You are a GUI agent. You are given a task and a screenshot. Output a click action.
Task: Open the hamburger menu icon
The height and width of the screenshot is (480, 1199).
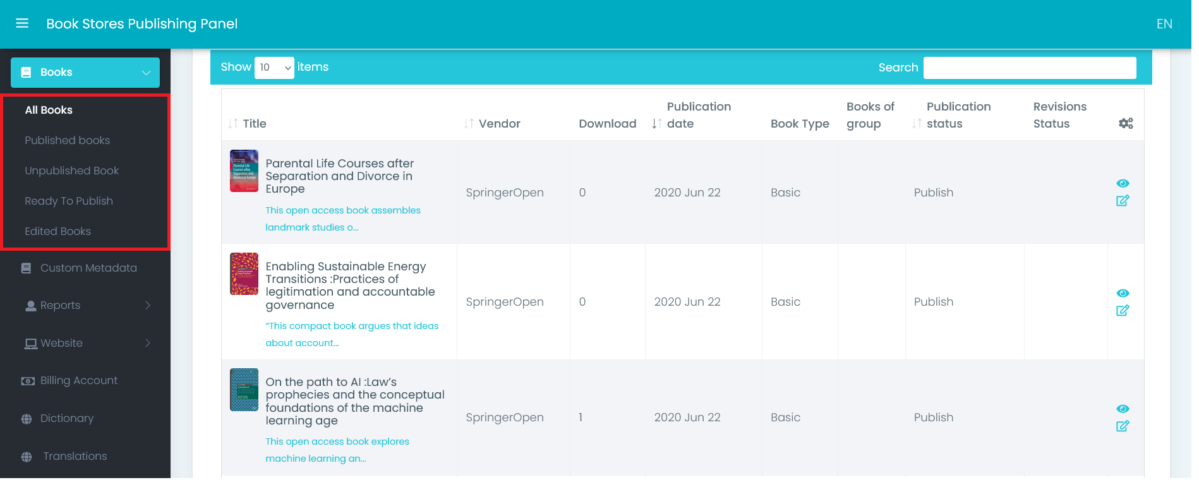(x=22, y=23)
